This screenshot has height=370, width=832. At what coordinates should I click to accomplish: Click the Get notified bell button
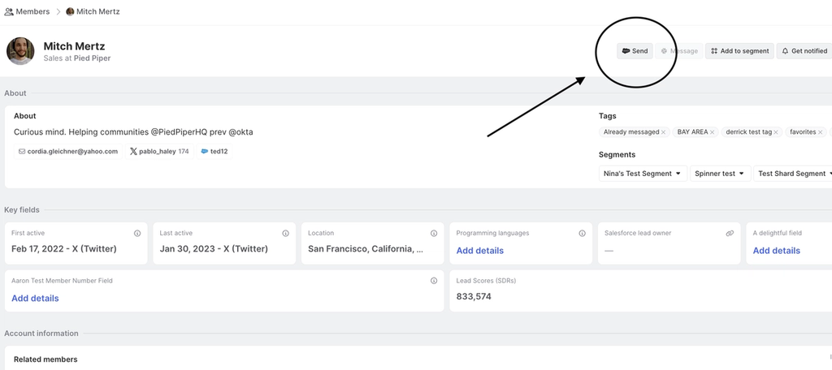pos(804,51)
